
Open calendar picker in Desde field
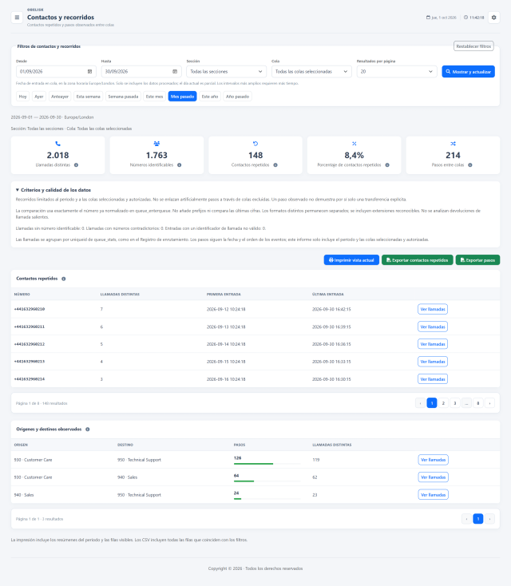pyautogui.click(x=89, y=71)
